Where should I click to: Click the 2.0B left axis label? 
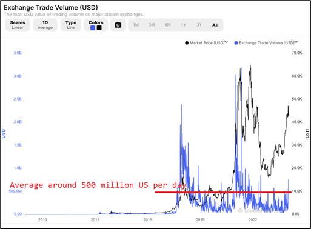tap(18, 122)
